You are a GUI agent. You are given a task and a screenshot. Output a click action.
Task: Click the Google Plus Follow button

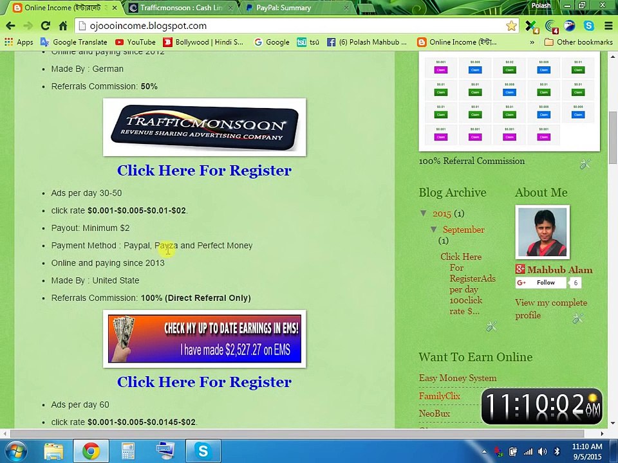coord(541,283)
